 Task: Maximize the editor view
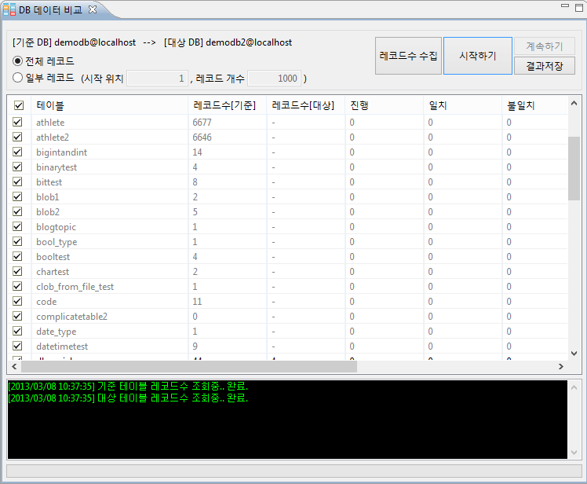(x=579, y=8)
